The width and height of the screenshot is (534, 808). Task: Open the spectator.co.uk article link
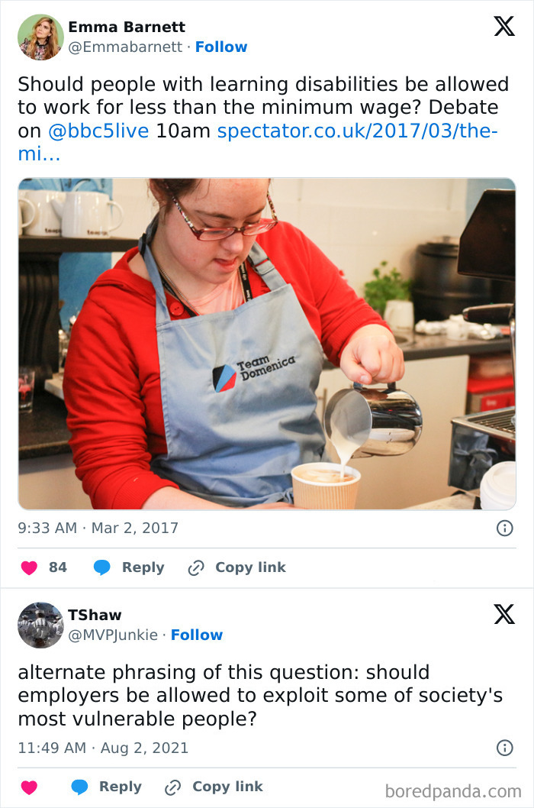click(x=258, y=142)
